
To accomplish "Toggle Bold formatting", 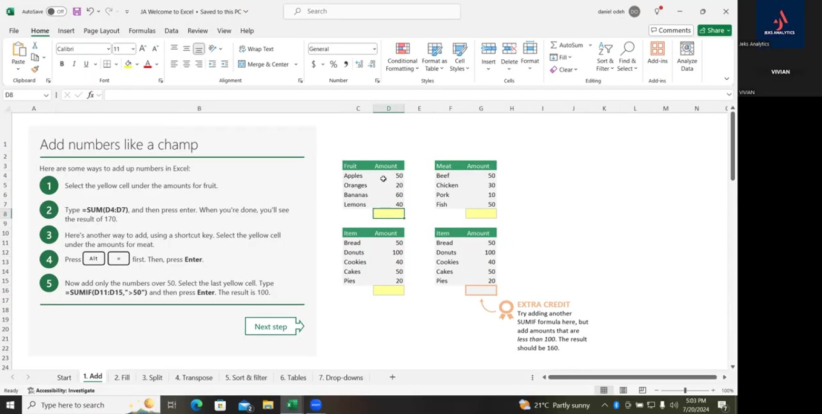I will (62, 64).
